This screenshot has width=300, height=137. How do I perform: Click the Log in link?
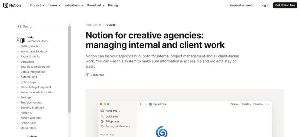(265, 5)
